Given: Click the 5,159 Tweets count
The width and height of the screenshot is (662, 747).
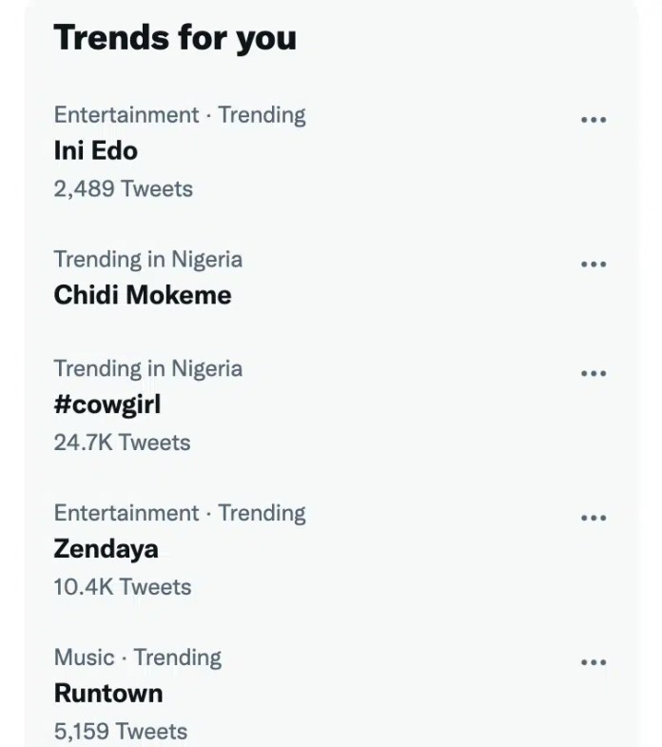Looking at the screenshot, I should point(120,731).
